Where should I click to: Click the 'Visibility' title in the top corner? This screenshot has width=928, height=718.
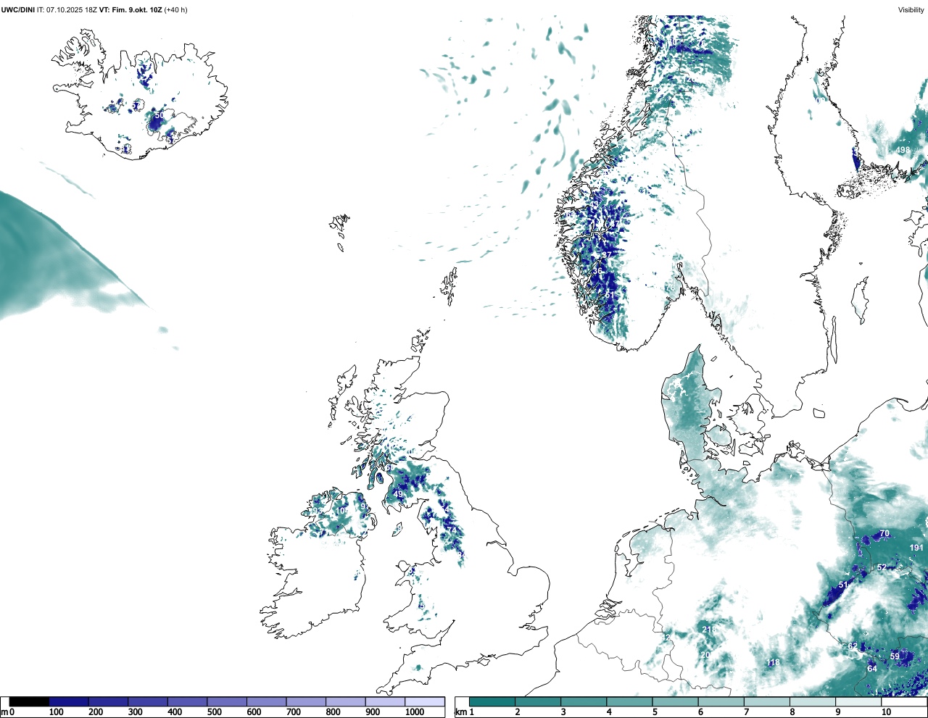pos(911,10)
